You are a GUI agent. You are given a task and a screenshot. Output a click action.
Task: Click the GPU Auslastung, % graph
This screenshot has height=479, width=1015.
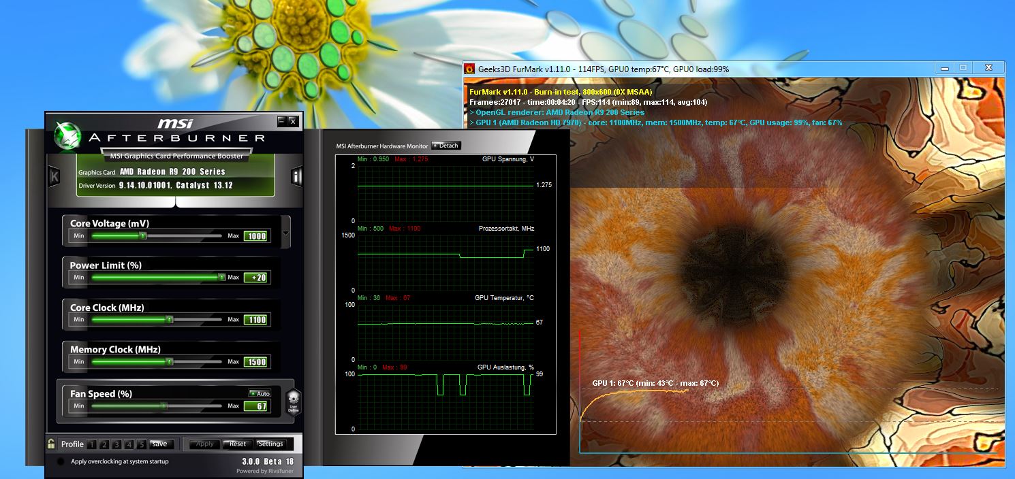tap(446, 401)
